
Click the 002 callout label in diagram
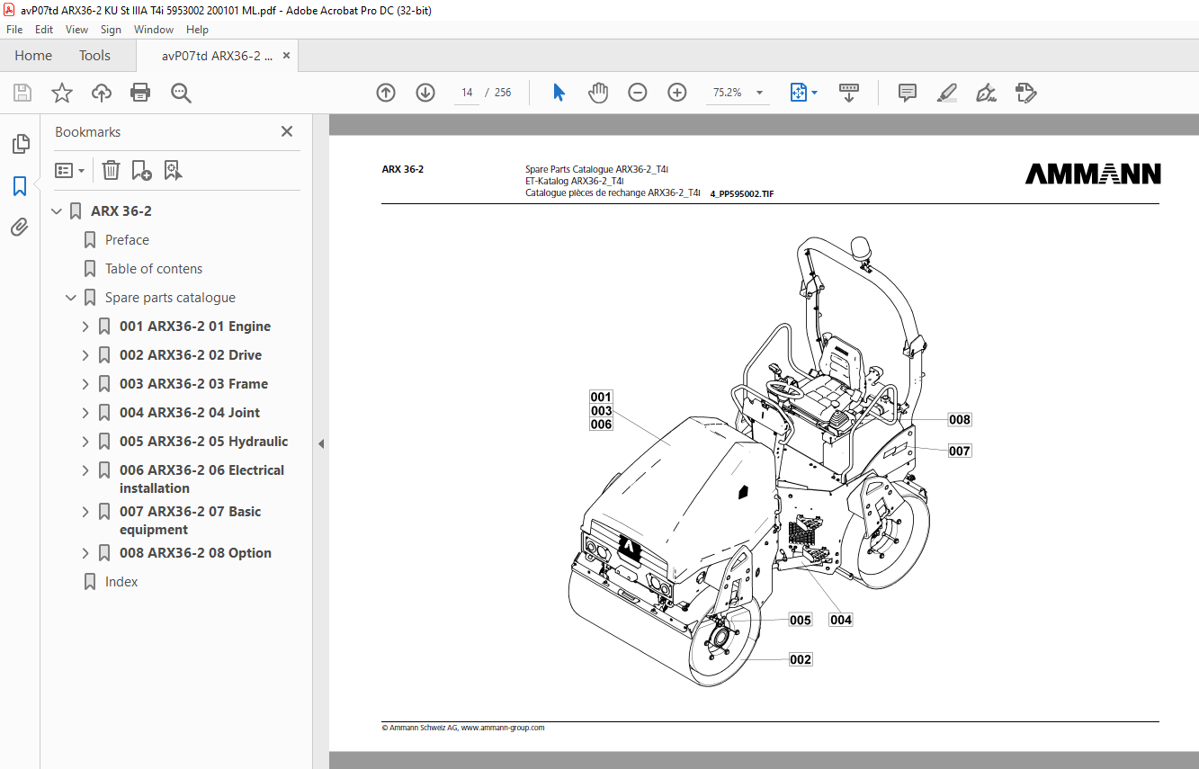[x=801, y=659]
